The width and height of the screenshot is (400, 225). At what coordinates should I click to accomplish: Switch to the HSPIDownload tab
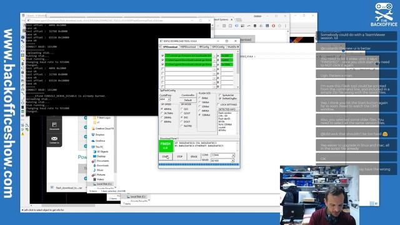(x=188, y=47)
